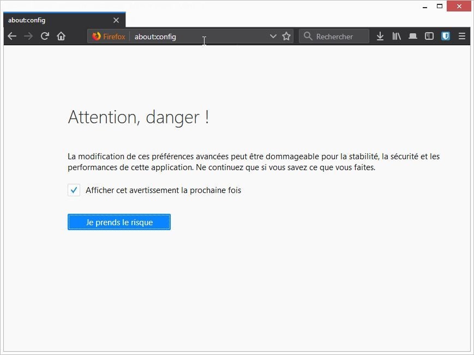Click the 'Attention, danger !' heading

[139, 117]
